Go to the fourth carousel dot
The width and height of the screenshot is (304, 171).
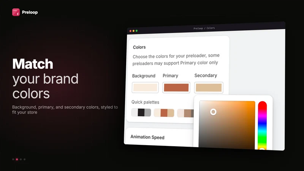pyautogui.click(x=24, y=159)
